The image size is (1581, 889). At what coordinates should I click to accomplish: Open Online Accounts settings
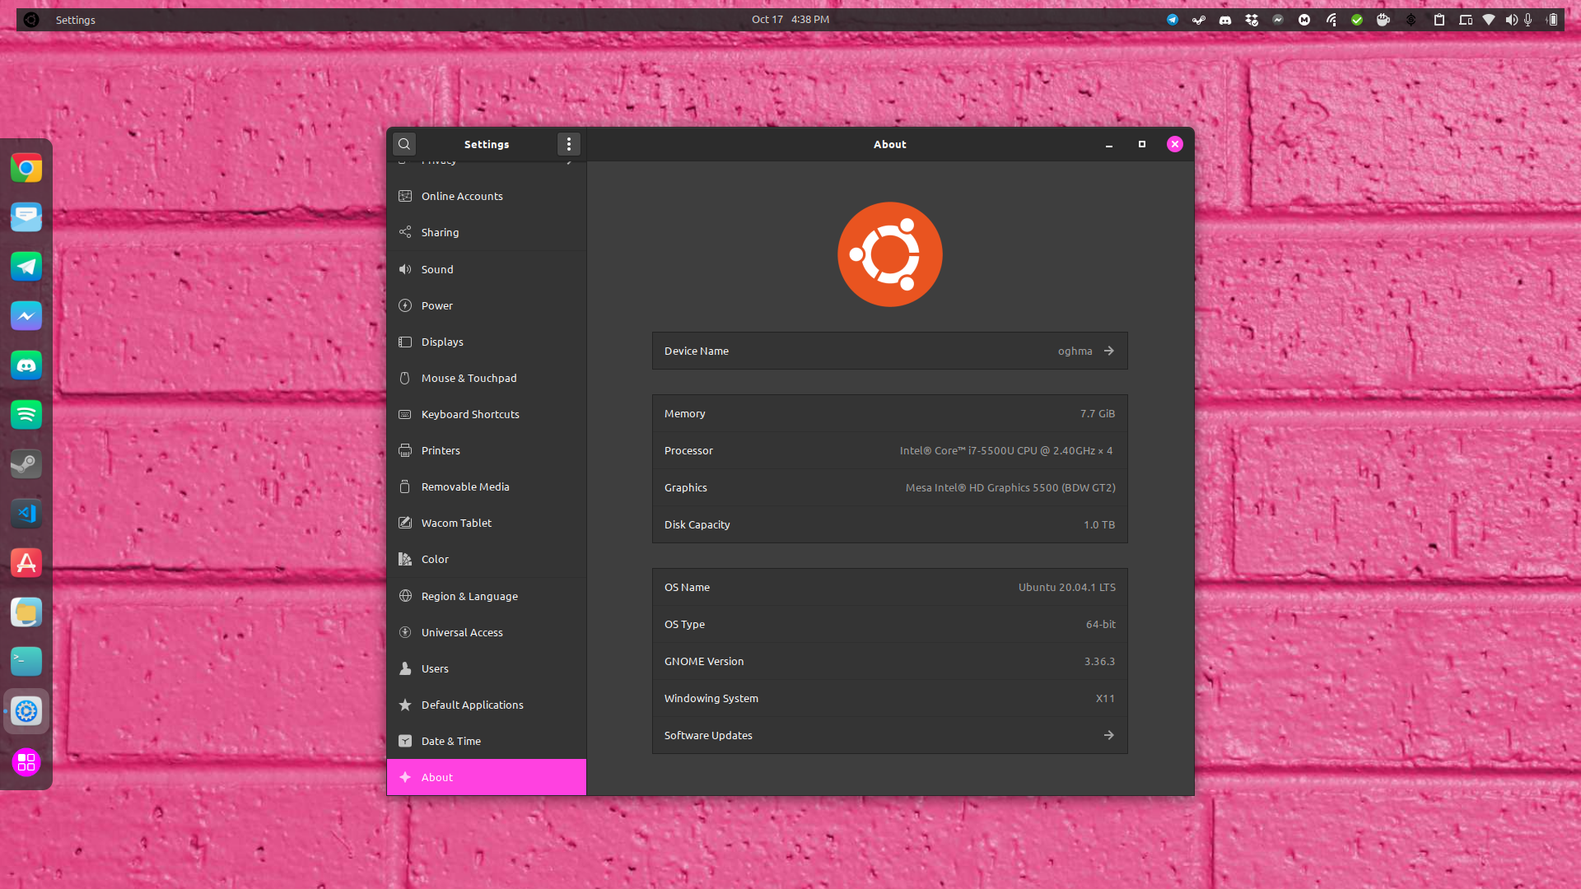[x=487, y=196]
